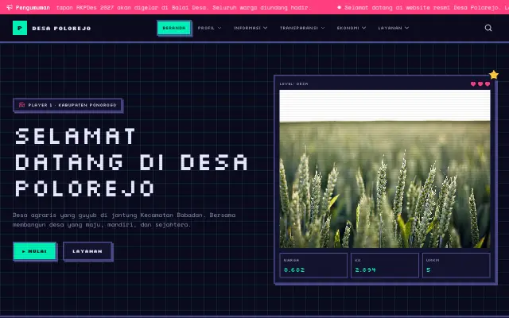Expand the PROFIL menu
This screenshot has height=318, width=509.
point(209,28)
